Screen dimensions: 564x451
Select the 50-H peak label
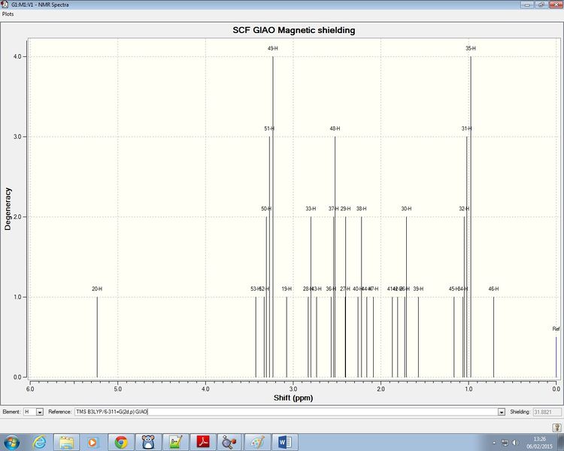(x=266, y=209)
